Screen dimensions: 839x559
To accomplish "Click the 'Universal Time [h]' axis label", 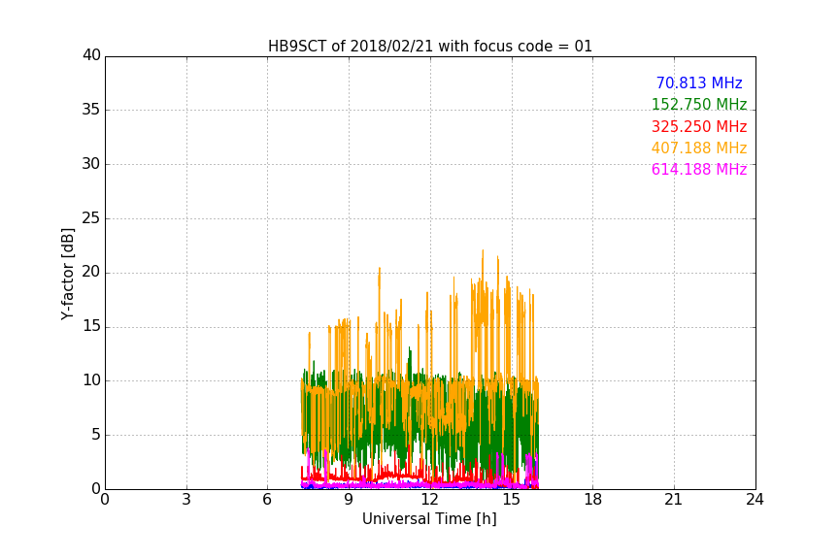I will [429, 519].
